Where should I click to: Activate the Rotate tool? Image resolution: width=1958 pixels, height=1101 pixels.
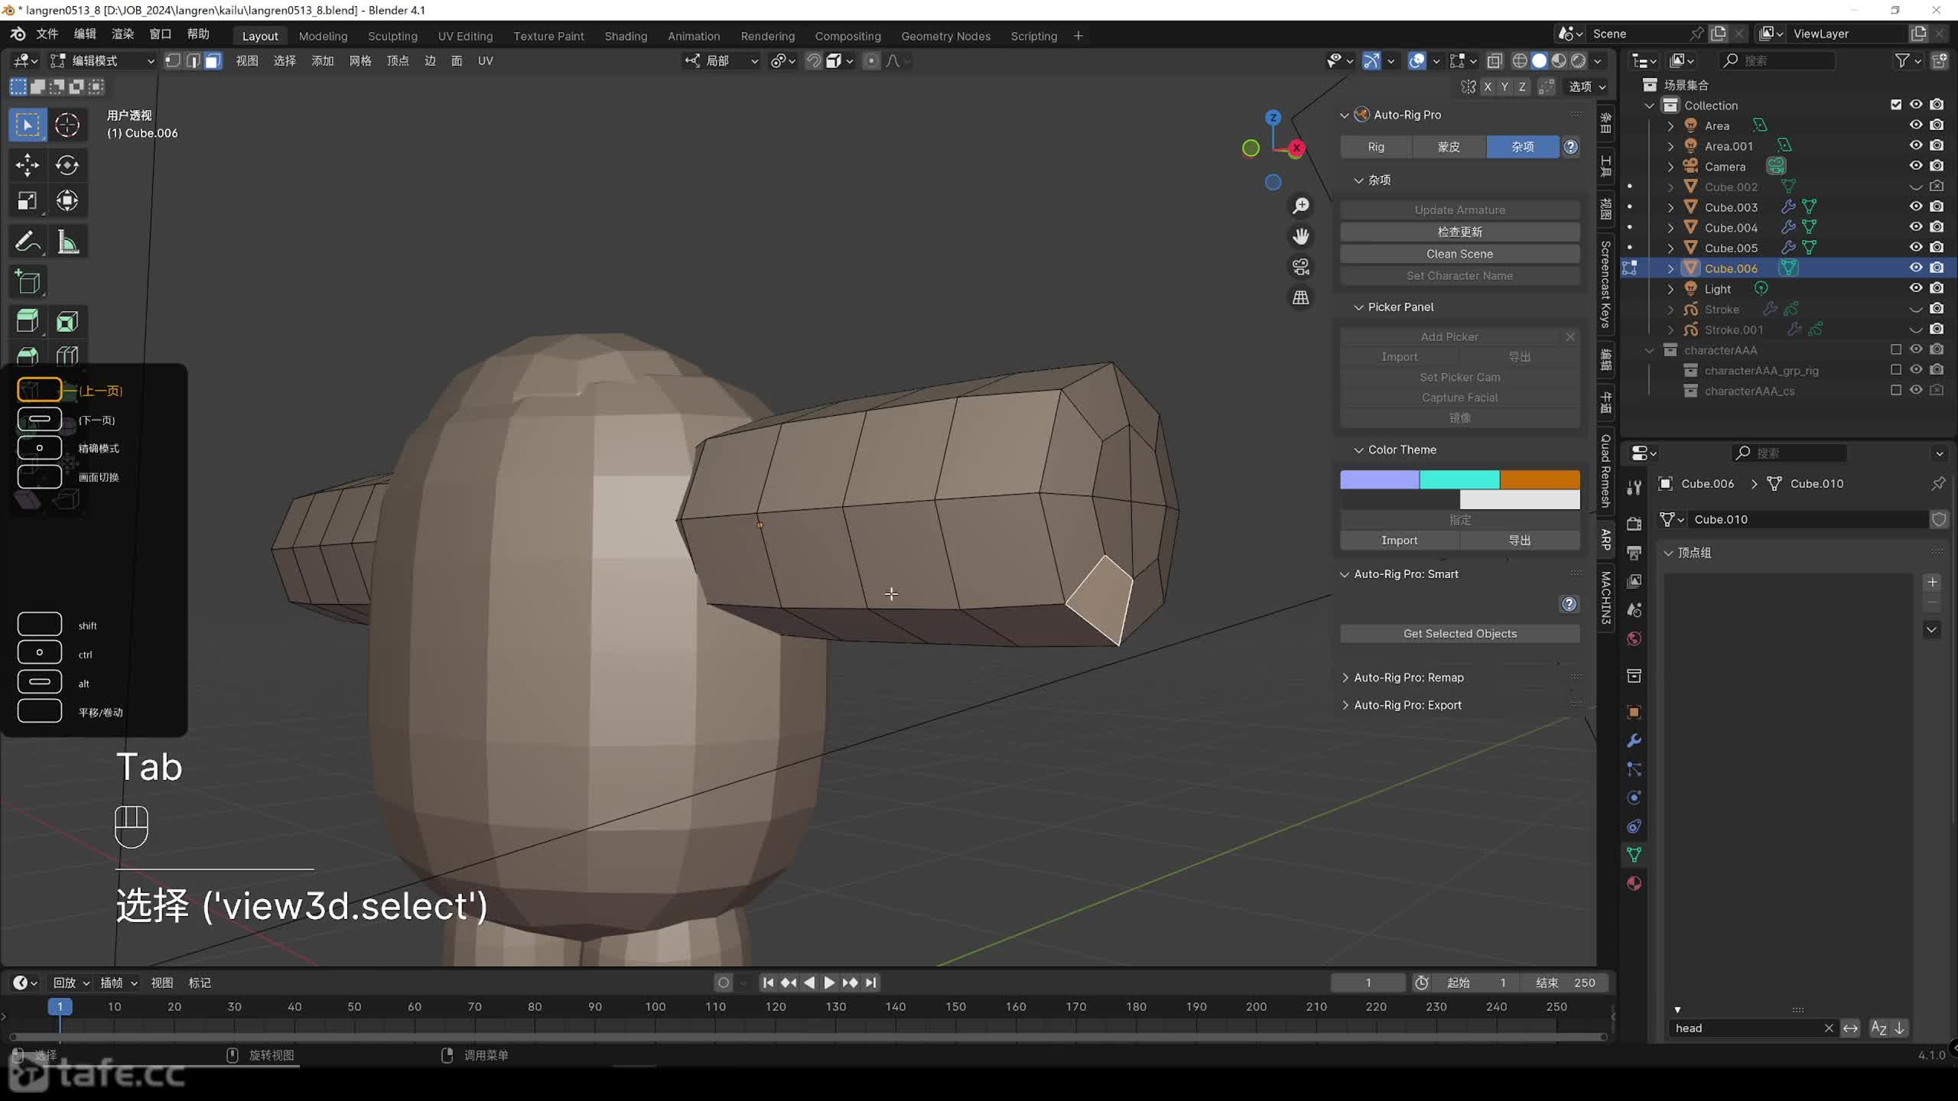pos(67,164)
